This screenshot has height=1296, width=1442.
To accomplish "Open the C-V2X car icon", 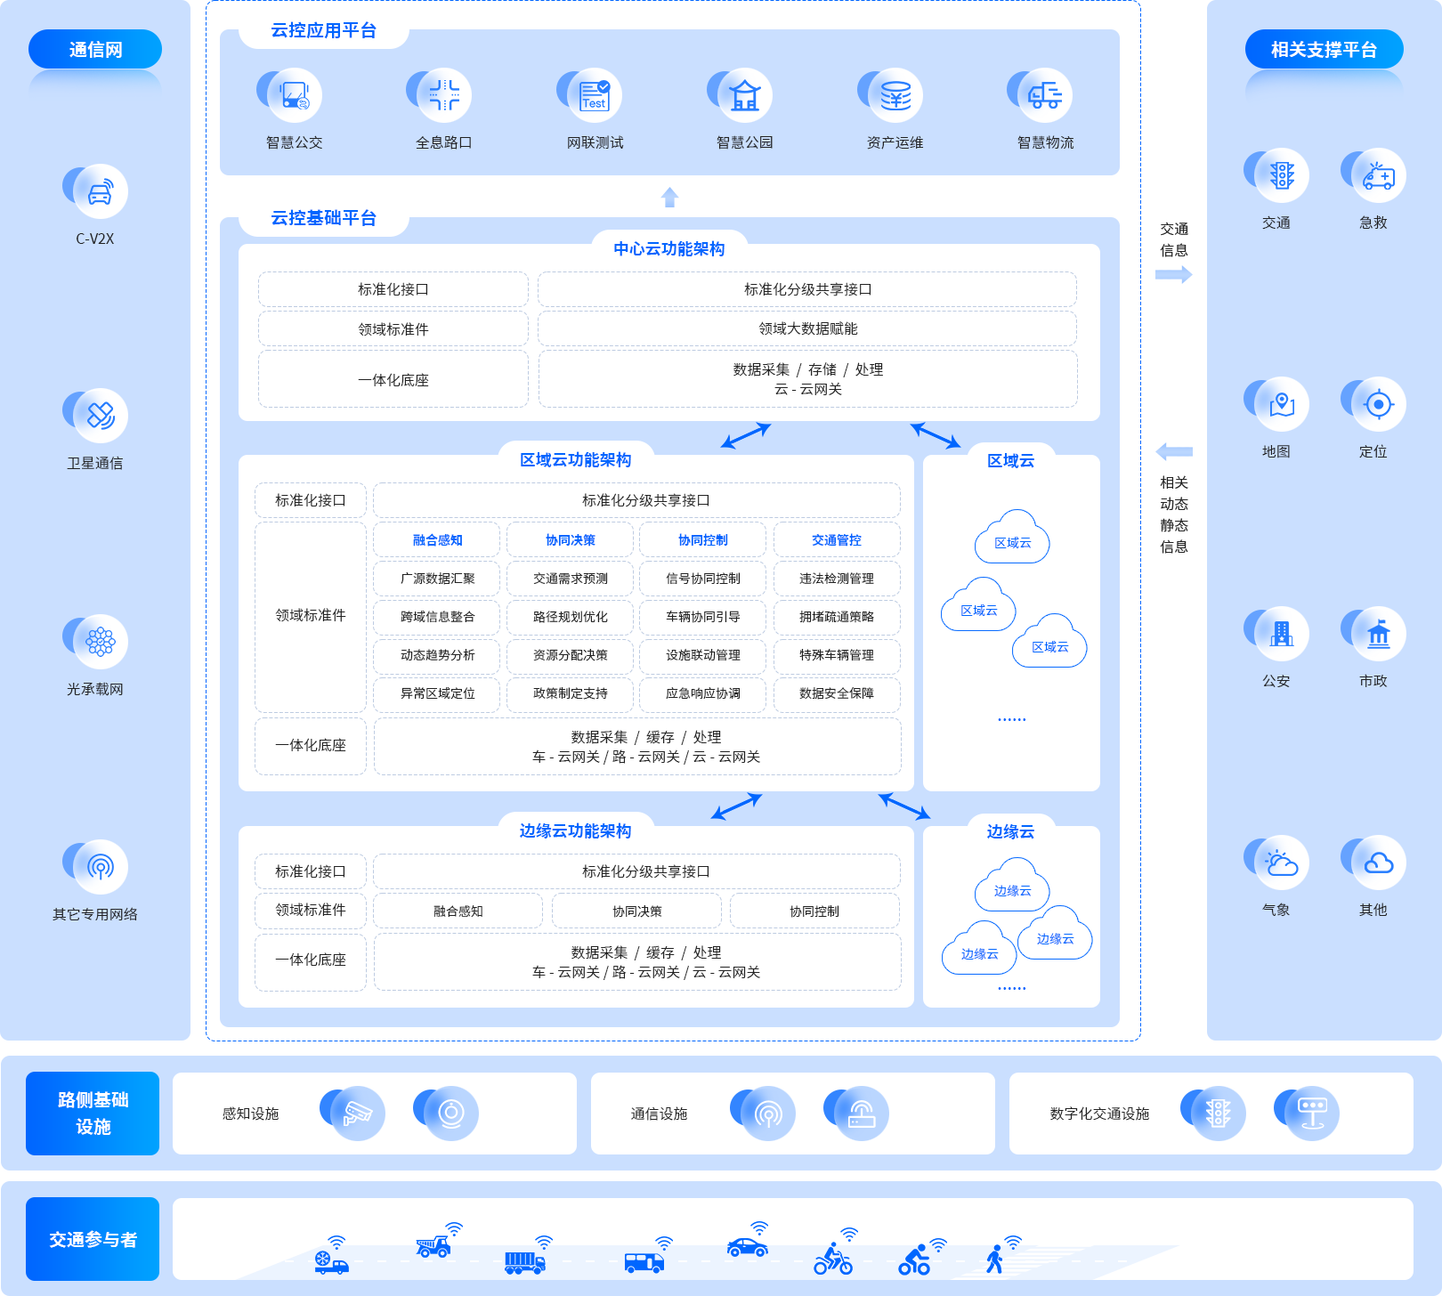I will point(100,191).
